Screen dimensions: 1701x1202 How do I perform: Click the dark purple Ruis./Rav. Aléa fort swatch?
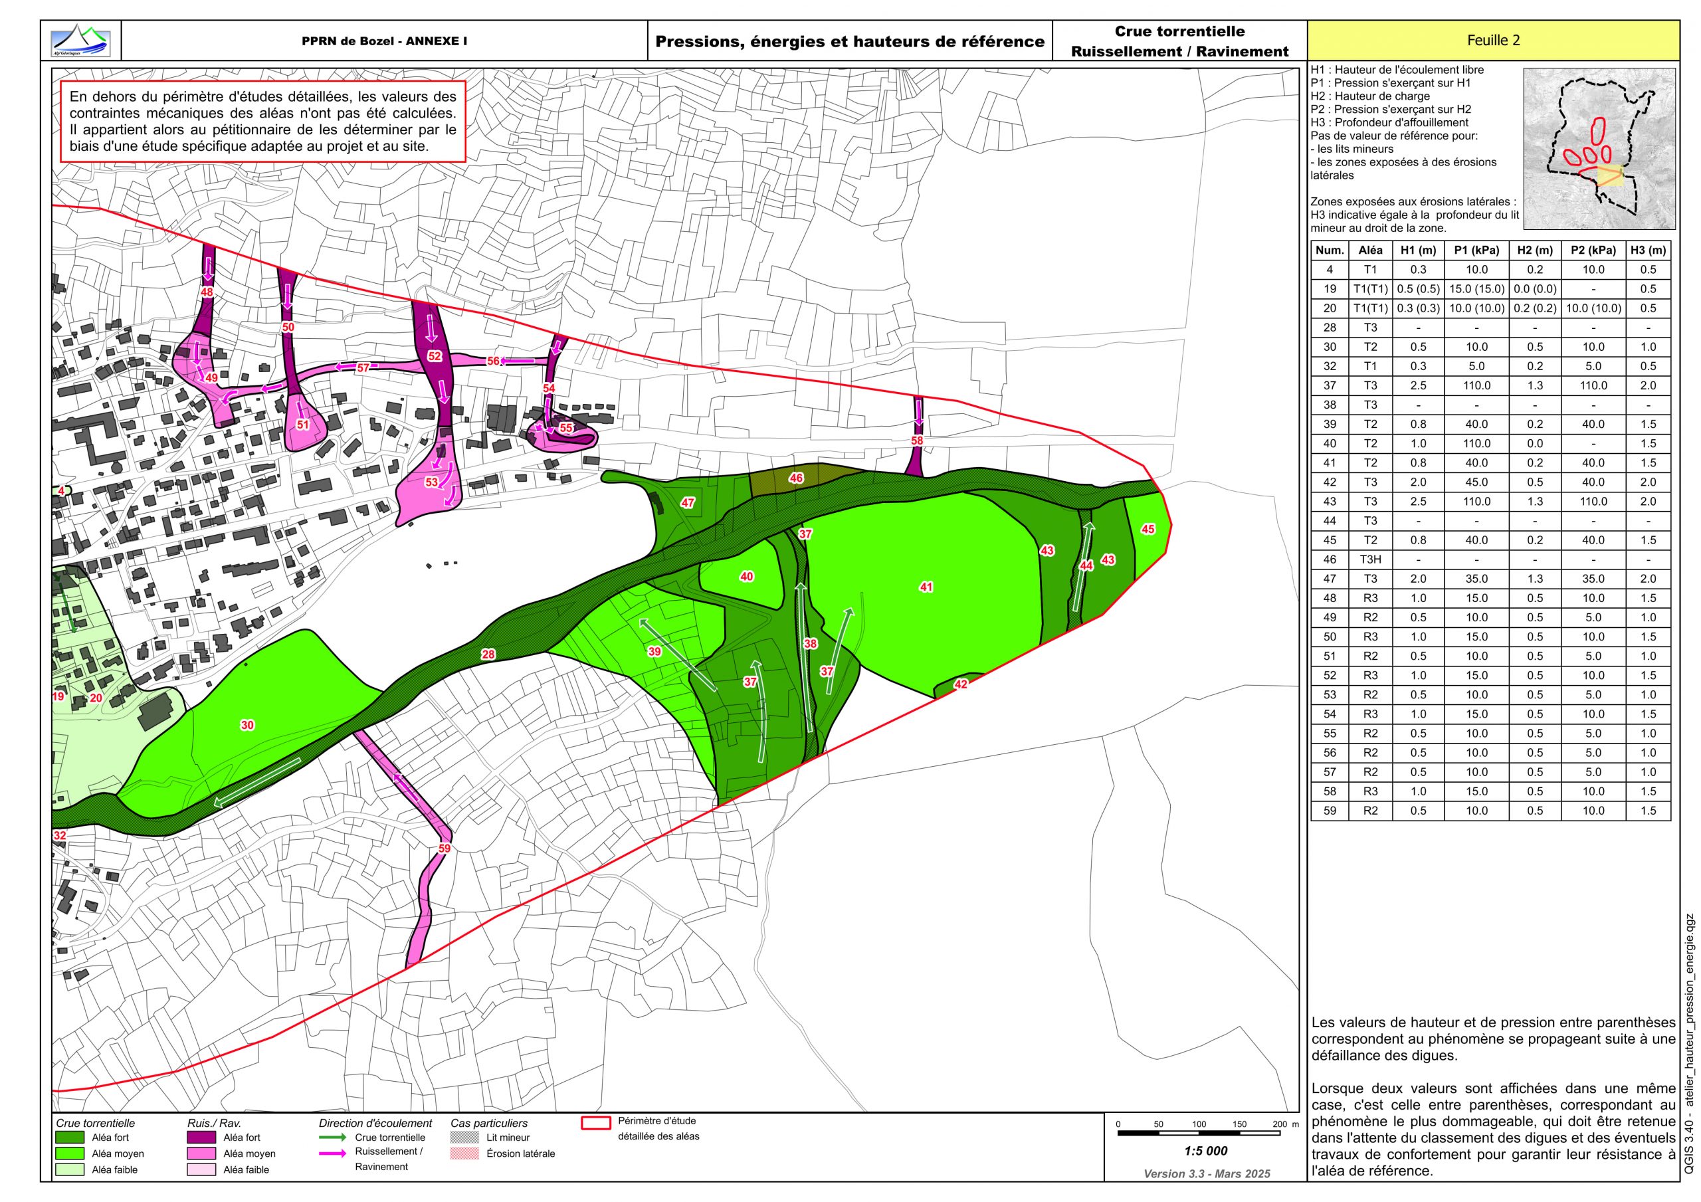(201, 1137)
